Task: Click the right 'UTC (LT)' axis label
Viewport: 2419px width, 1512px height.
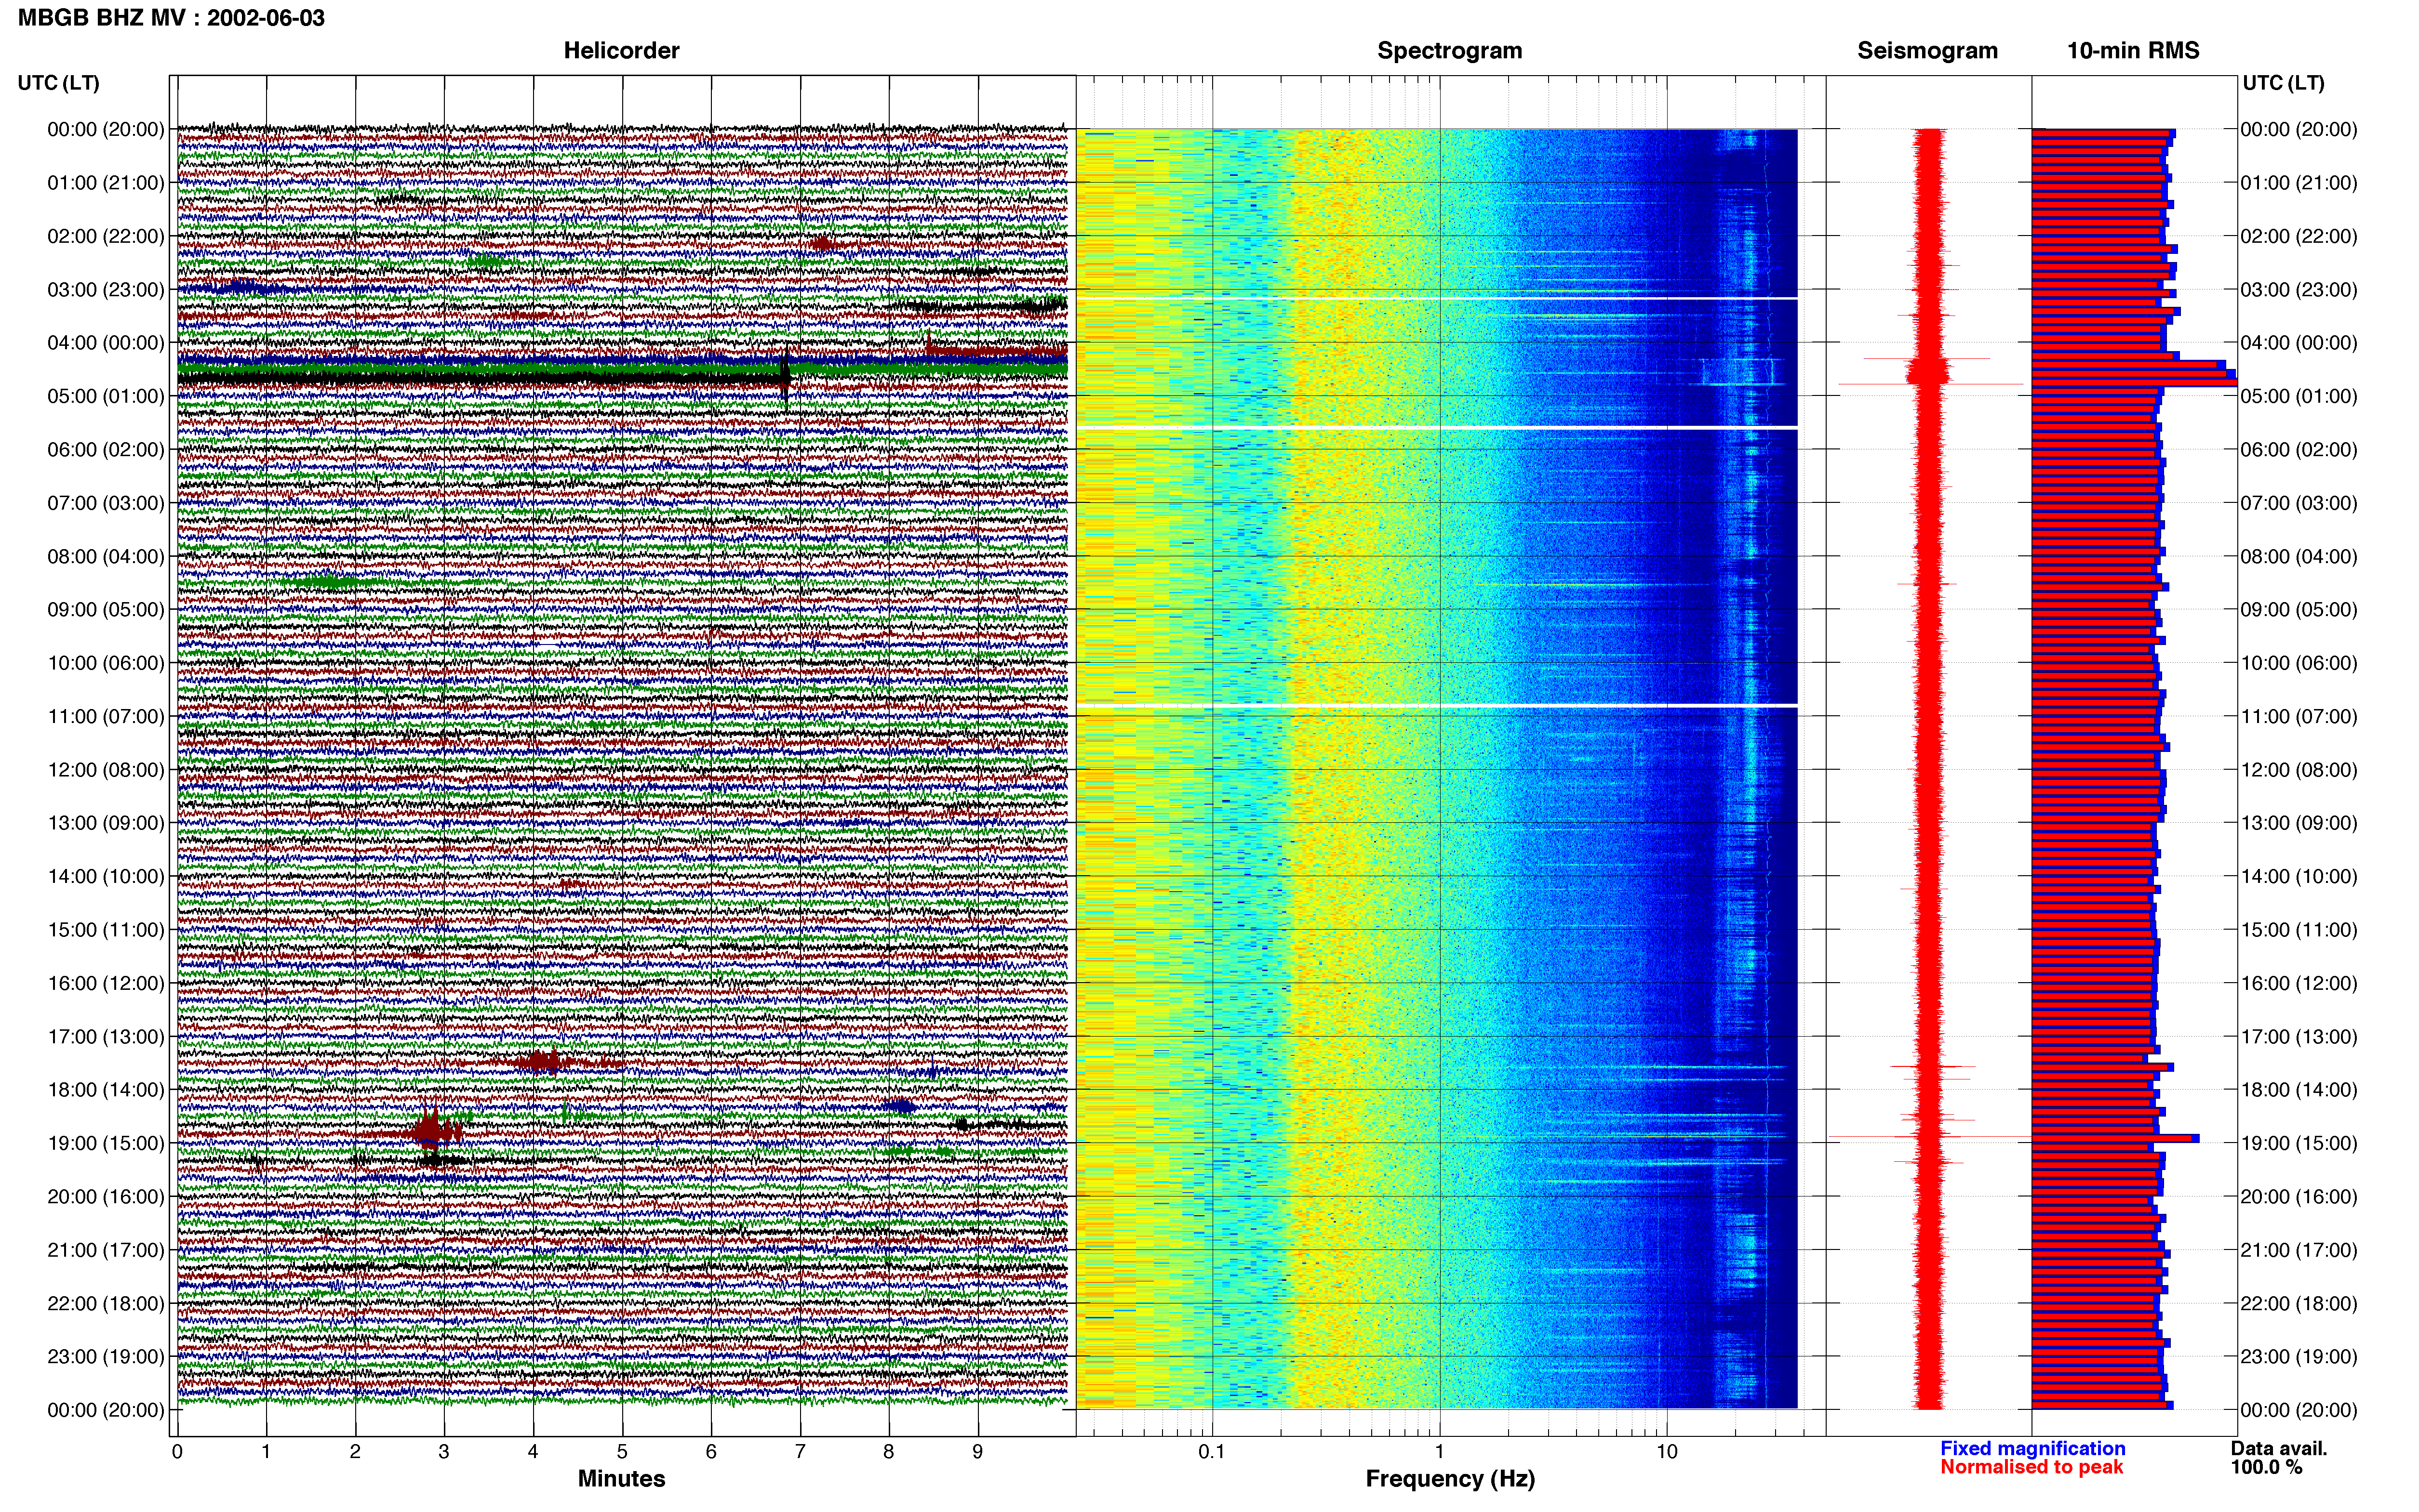Action: coord(2283,83)
